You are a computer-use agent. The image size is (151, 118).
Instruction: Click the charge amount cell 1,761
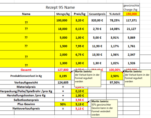pos(131,46)
